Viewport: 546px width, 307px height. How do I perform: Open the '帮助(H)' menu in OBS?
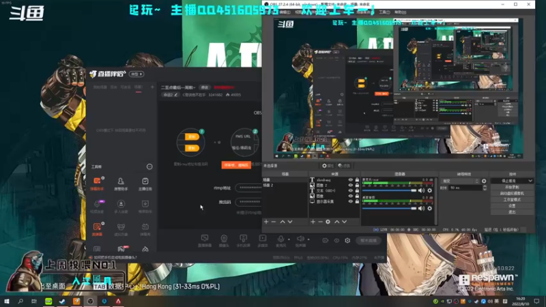[x=400, y=12]
